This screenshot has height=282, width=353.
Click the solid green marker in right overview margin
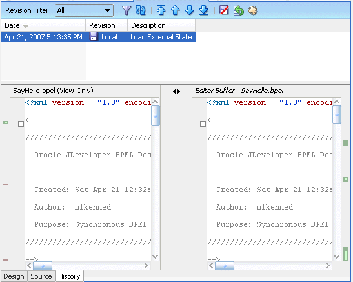pyautogui.click(x=346, y=143)
